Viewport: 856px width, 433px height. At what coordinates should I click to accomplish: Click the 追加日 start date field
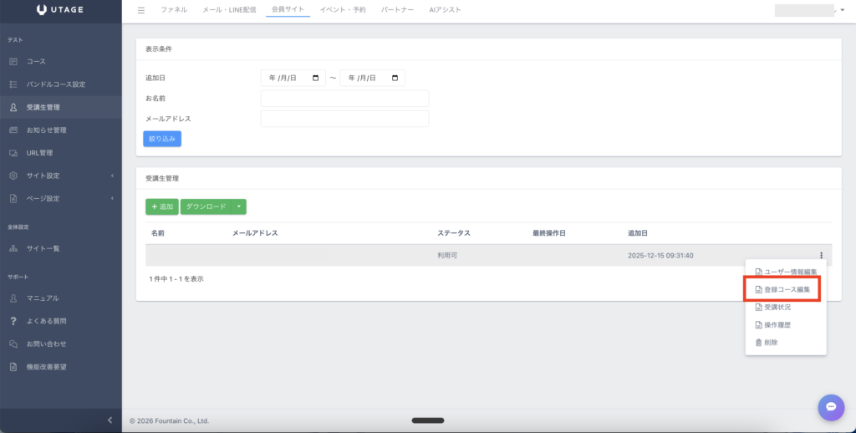tap(293, 78)
